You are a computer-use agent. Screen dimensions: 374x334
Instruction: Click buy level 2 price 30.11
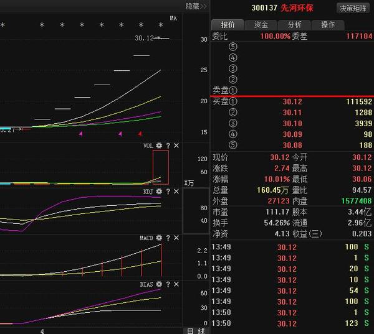pyautogui.click(x=292, y=113)
